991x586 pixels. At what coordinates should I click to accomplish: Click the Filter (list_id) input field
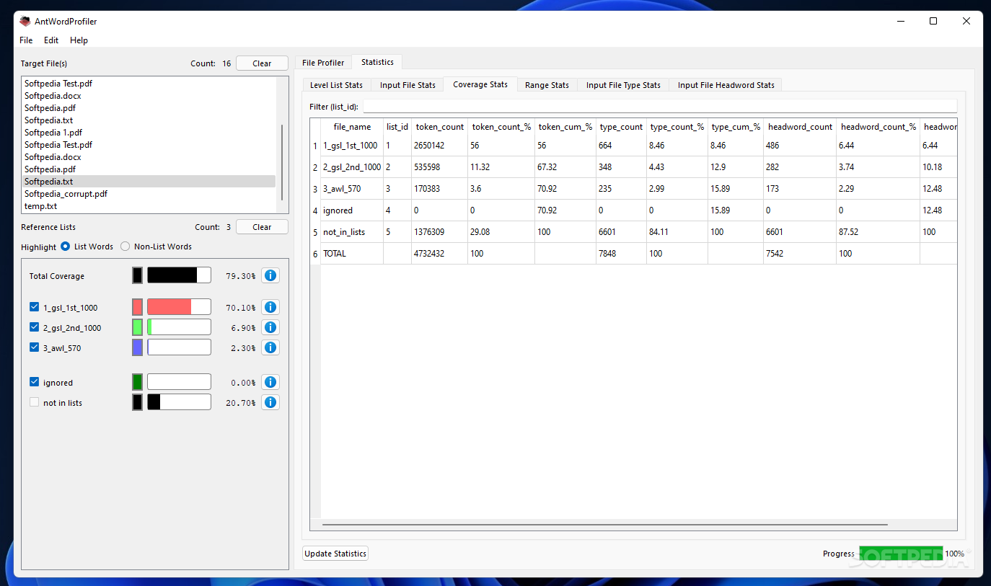click(660, 107)
